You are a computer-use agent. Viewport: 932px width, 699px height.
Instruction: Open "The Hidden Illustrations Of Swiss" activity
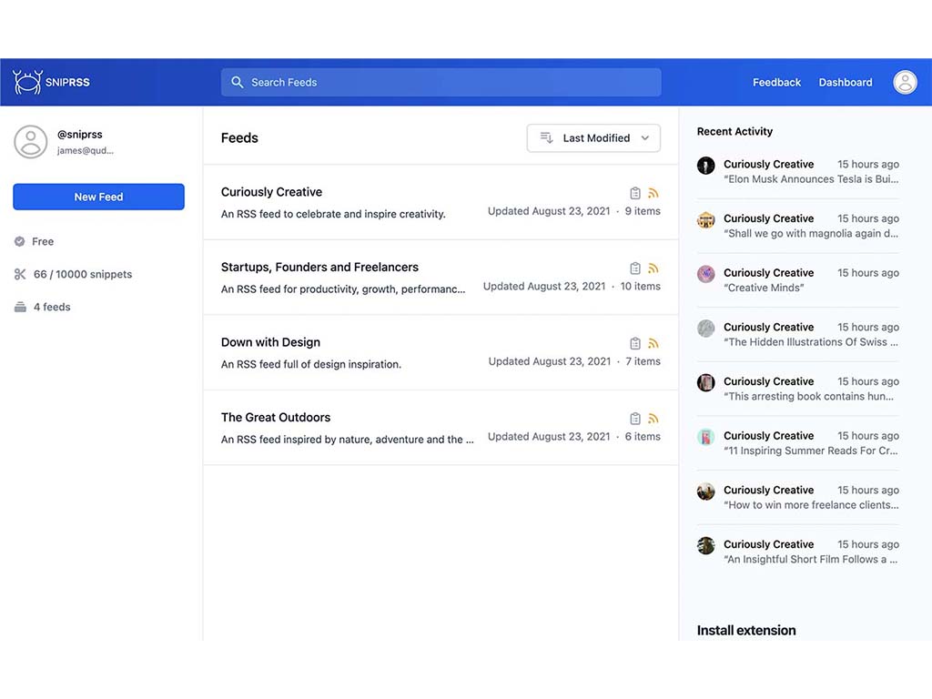pyautogui.click(x=811, y=342)
